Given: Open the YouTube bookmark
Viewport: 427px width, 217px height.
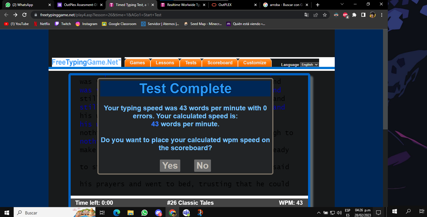Looking at the screenshot, I should 16,24.
